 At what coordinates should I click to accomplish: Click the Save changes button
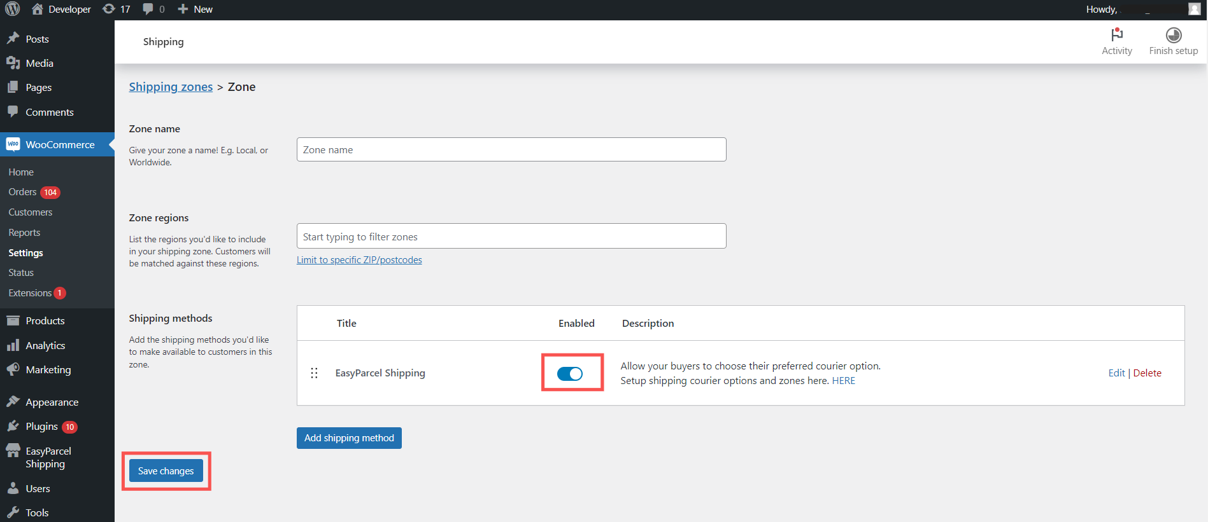pos(166,470)
